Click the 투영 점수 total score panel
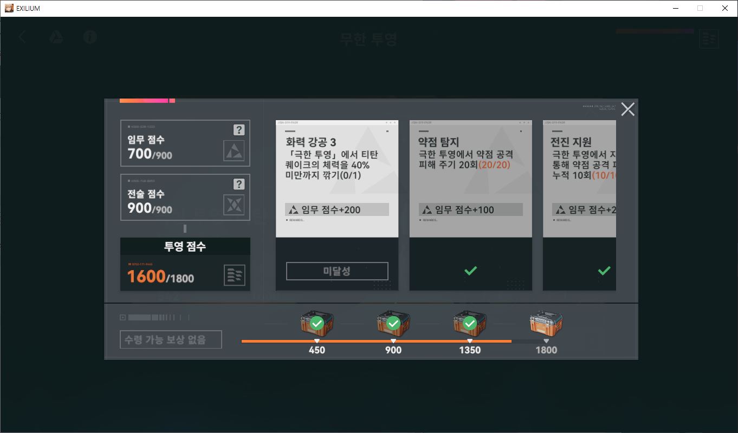The height and width of the screenshot is (433, 738). [185, 264]
